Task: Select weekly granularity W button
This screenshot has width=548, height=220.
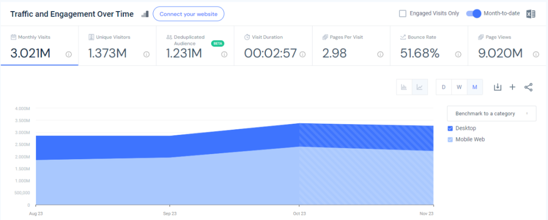Action: pos(459,87)
